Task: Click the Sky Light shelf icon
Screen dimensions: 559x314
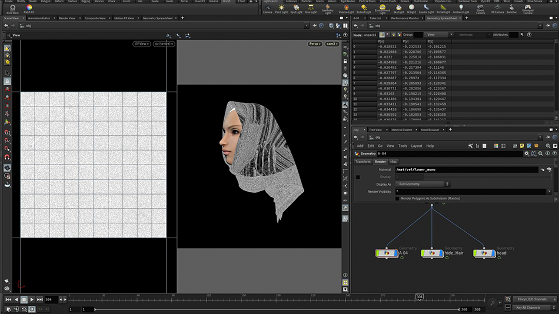Action: pyautogui.click(x=399, y=8)
